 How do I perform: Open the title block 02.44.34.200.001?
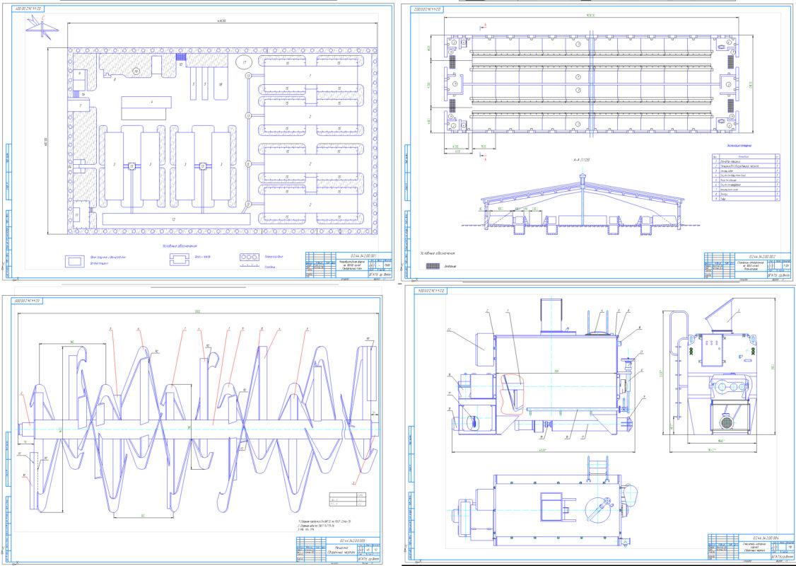click(x=347, y=267)
